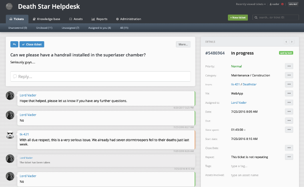The height and width of the screenshot is (187, 304).
Task: Open the tk-421 user link in From
Action: coord(235,84)
